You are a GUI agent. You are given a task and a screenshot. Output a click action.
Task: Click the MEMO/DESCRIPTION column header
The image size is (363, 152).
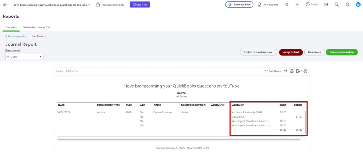[x=193, y=105]
